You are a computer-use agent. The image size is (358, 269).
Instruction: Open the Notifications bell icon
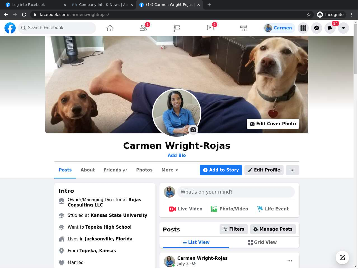[330, 28]
